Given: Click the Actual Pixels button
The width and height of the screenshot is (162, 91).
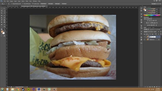Looking at the screenshot, I should 43,4.
